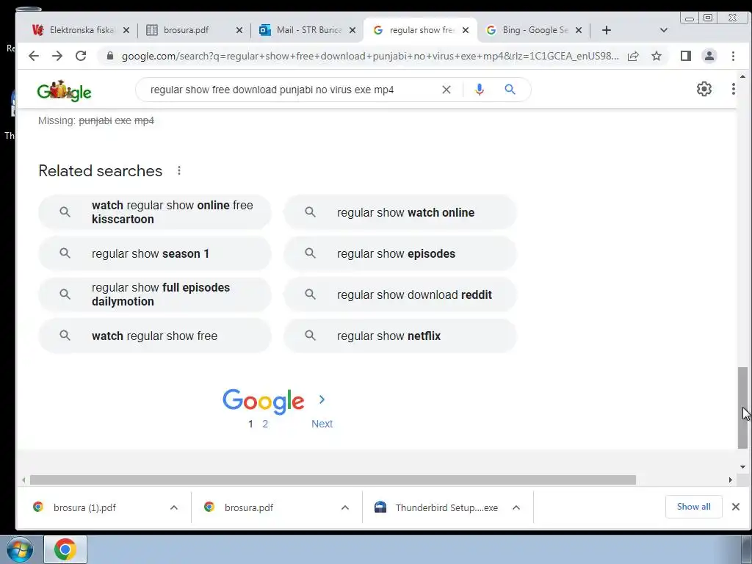
Task: Search regular show full episodes dailymotion
Action: pyautogui.click(x=155, y=294)
